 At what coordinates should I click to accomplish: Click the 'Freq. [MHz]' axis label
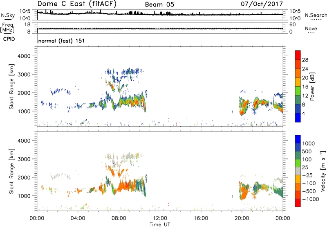pyautogui.click(x=7, y=28)
